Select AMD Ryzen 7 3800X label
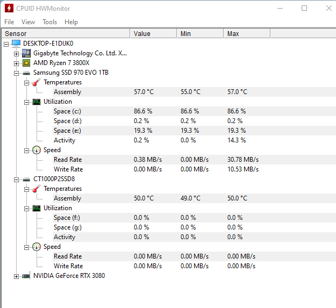Viewport: 336px width, 308px height. pyautogui.click(x=61, y=63)
